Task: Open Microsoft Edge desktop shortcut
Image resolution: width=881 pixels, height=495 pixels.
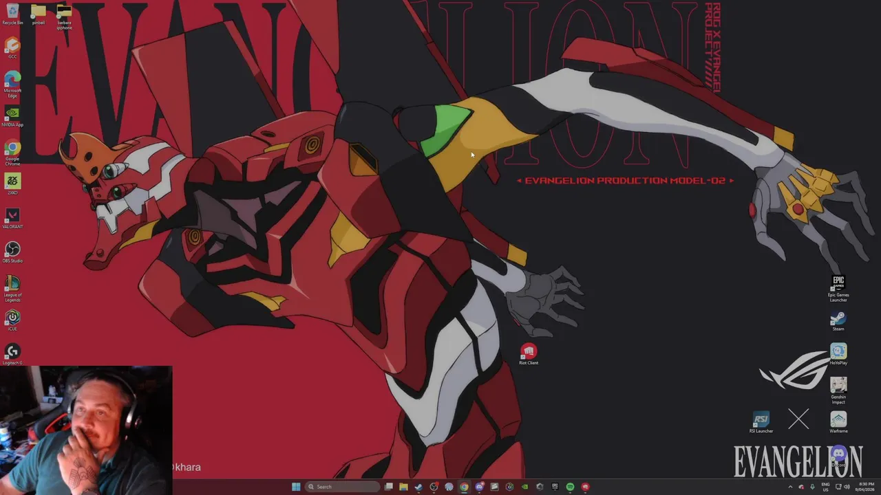Action: coord(12,84)
